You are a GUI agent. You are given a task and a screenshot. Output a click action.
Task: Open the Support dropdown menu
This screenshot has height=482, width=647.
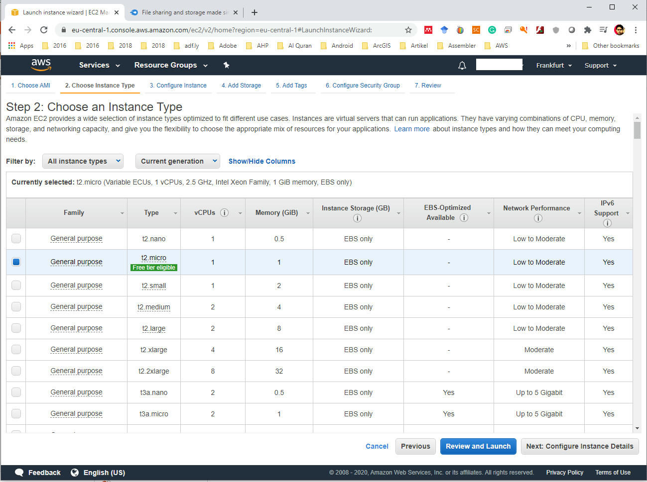point(601,65)
